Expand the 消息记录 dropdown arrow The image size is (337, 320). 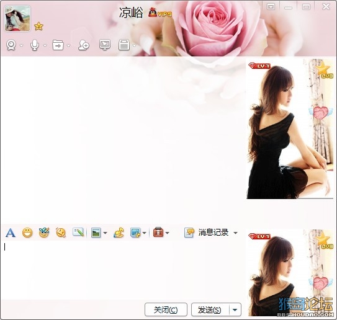235,233
